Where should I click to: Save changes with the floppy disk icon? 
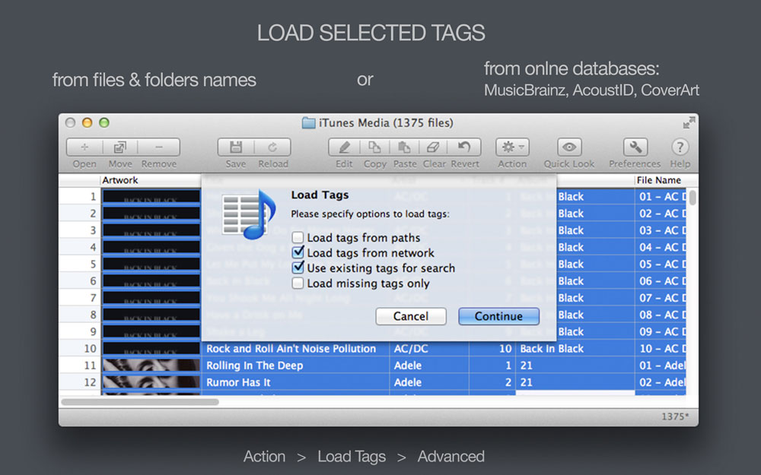click(x=236, y=147)
